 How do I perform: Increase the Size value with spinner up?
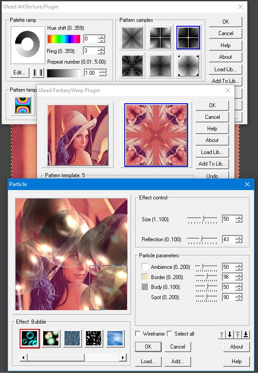click(239, 217)
